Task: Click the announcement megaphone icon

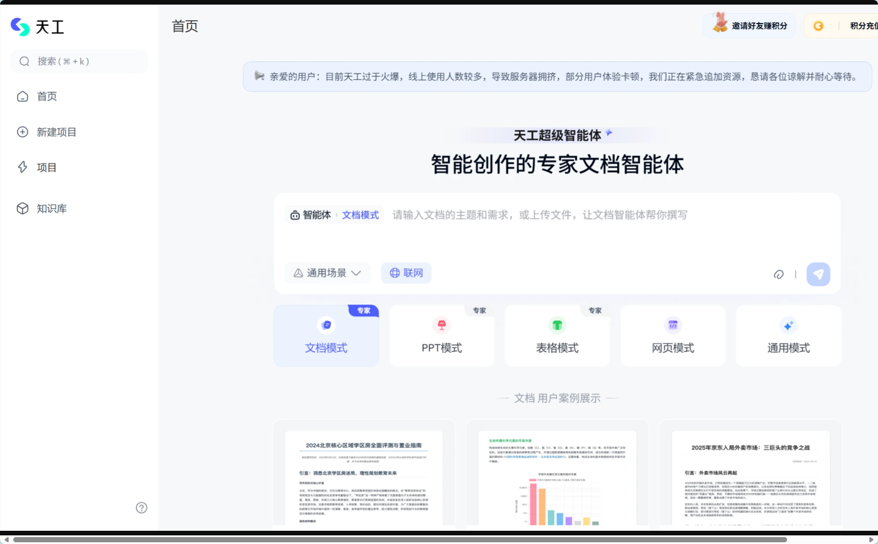Action: point(259,76)
